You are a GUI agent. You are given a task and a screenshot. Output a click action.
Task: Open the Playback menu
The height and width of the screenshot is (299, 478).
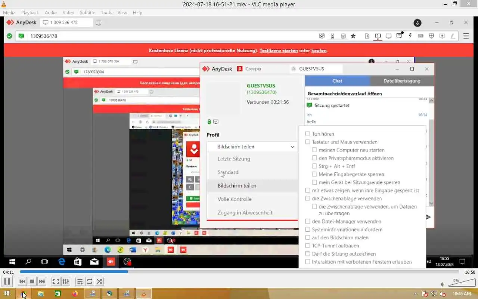(x=30, y=12)
